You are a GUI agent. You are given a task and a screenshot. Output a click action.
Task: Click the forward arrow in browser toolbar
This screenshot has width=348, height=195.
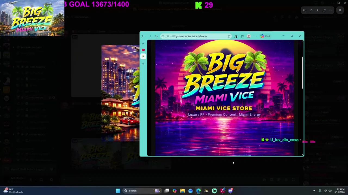click(x=150, y=36)
